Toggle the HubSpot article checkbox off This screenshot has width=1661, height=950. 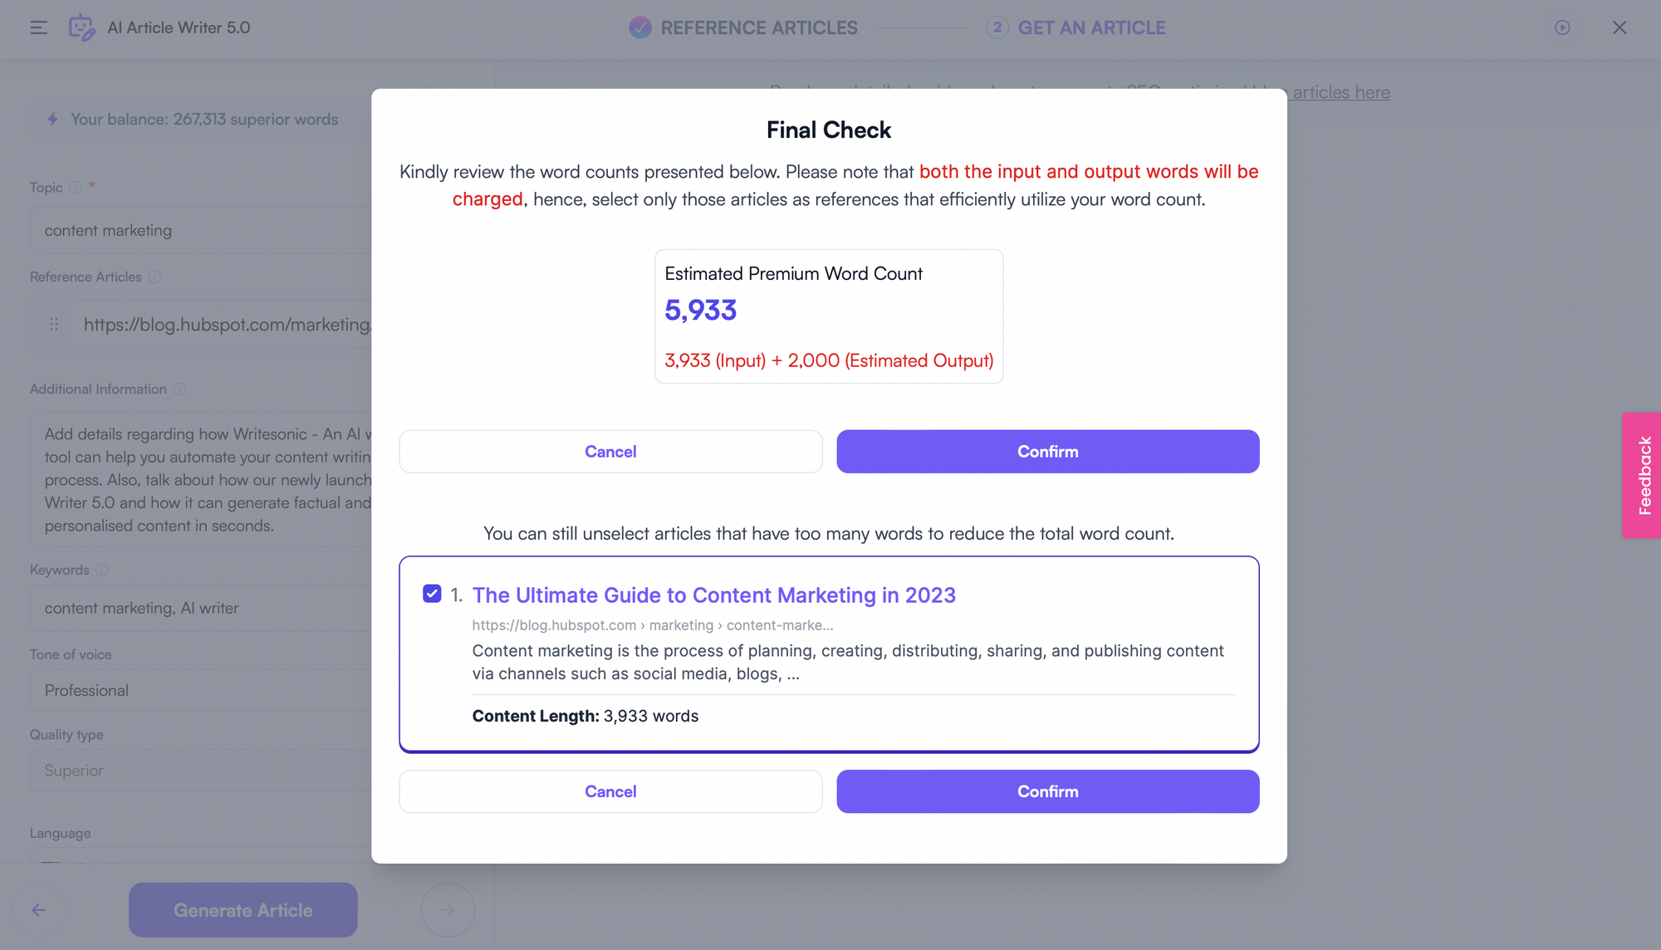[433, 593]
